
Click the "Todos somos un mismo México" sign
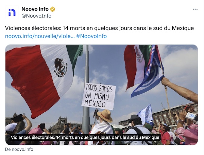99,96
